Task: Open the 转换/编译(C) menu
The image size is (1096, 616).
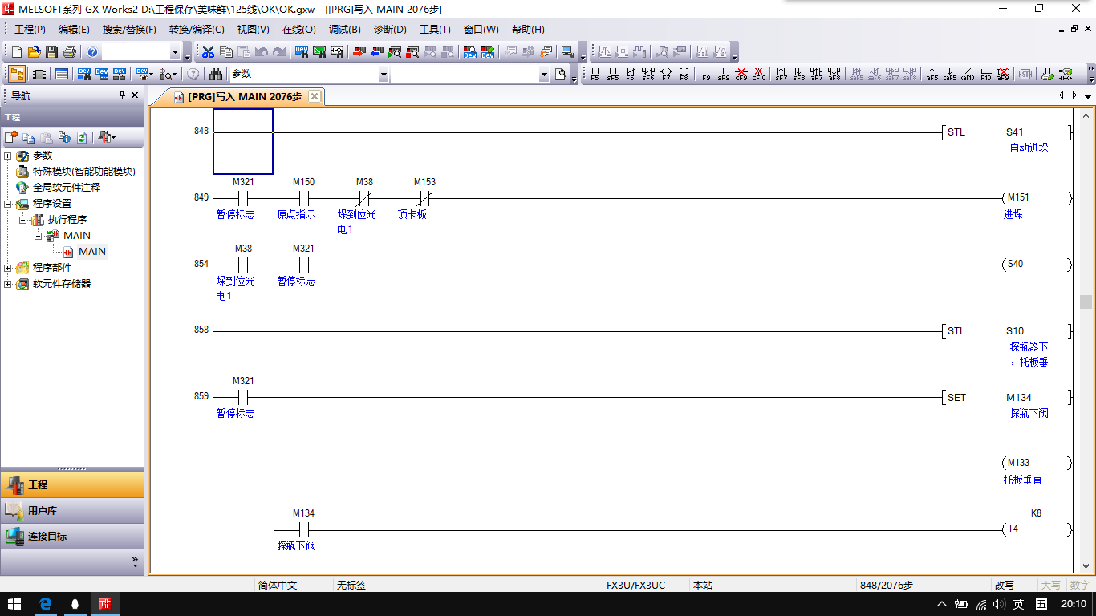Action: (x=197, y=30)
